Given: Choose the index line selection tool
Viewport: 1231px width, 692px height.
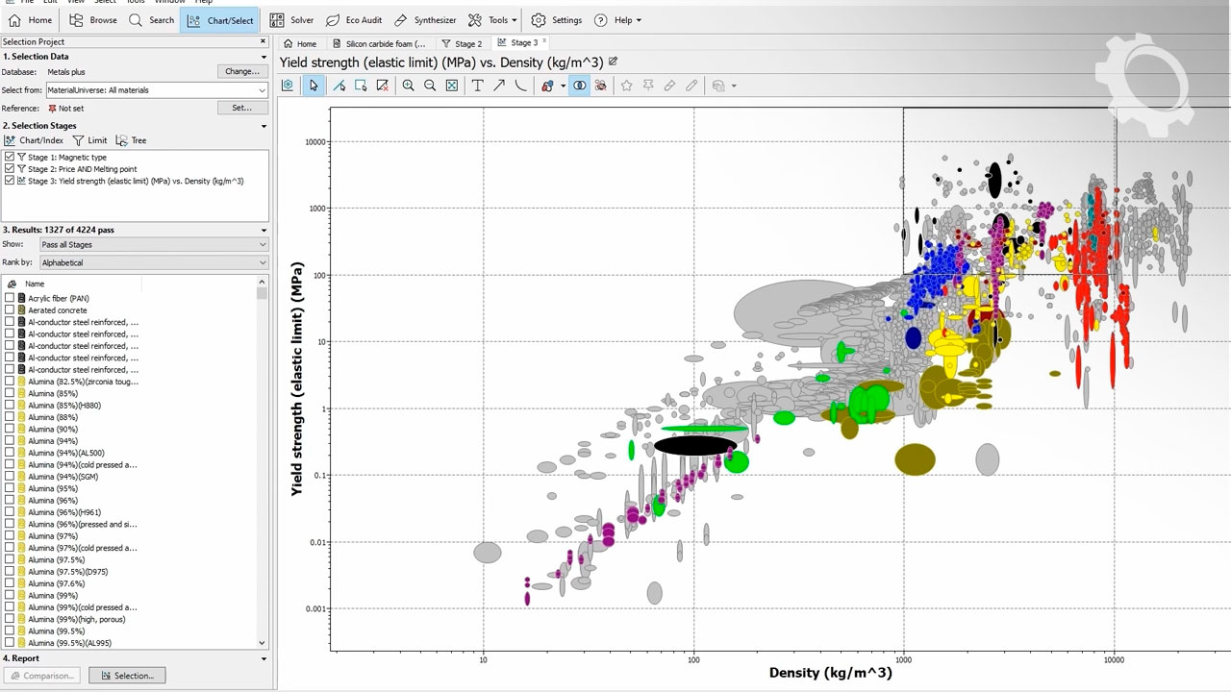Looking at the screenshot, I should pos(339,86).
